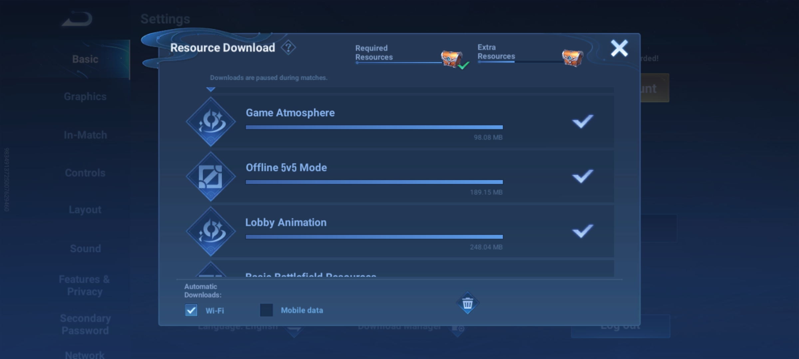Click Game Atmosphere downloaded checkmark
This screenshot has width=799, height=359.
pos(583,121)
